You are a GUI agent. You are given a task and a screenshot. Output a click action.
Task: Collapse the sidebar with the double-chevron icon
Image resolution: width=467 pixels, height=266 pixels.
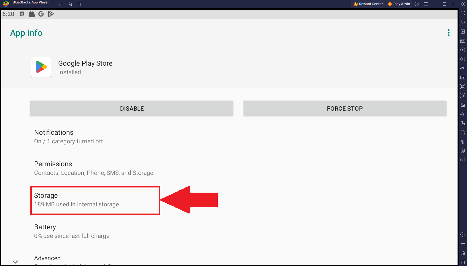pos(462,4)
